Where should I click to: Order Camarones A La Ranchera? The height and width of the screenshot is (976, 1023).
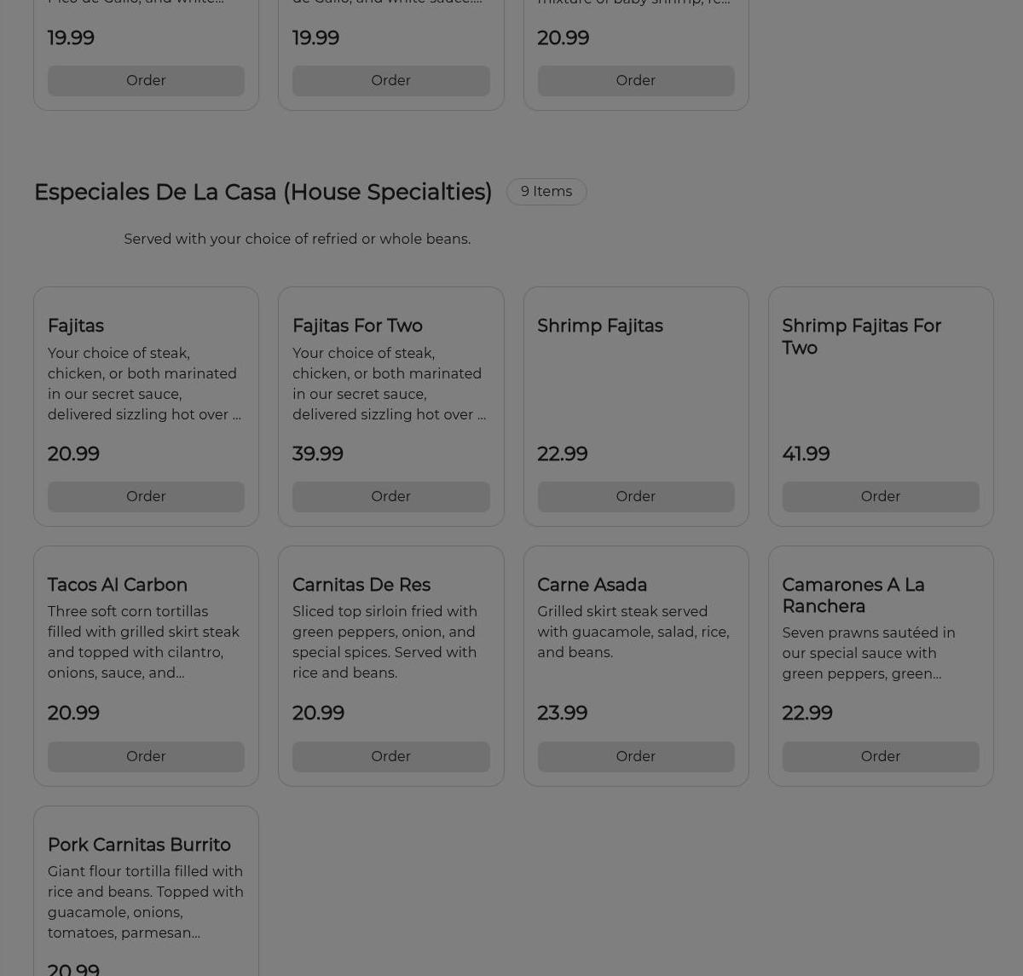(880, 756)
